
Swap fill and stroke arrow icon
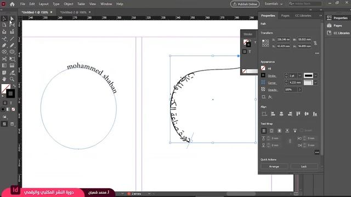point(14,86)
